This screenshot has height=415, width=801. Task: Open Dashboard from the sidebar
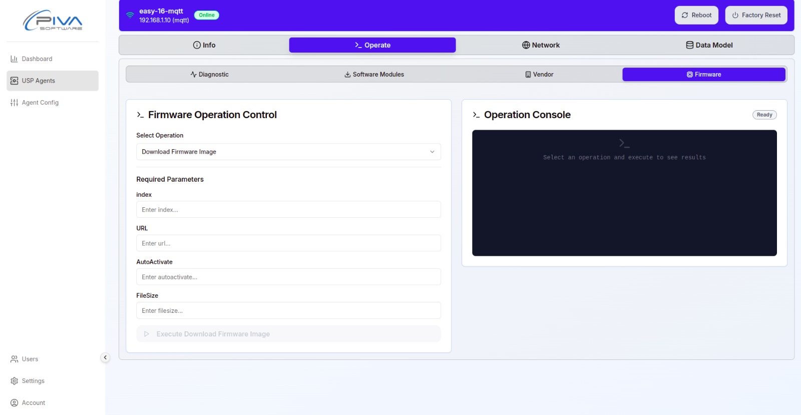click(37, 59)
